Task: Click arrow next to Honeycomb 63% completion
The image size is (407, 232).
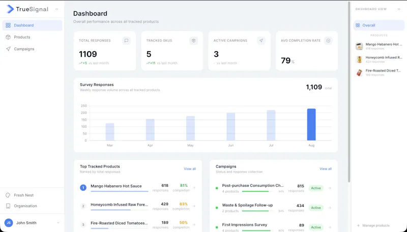Action: pos(194,207)
